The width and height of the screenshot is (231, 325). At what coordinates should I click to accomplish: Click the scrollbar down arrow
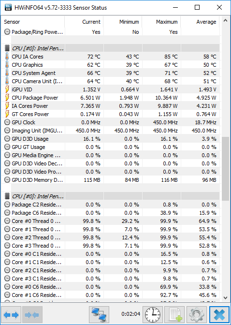[225, 298]
